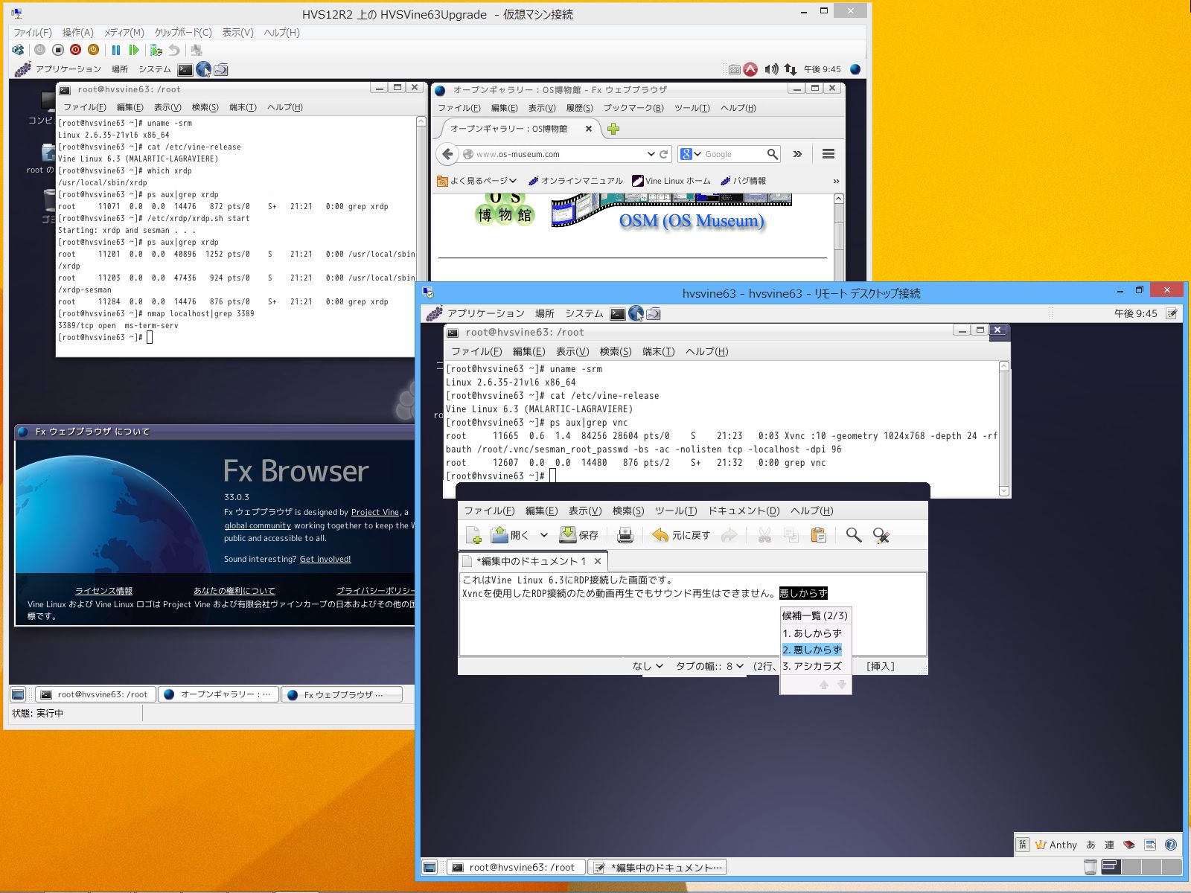Click the Vine Linux ホーム bookmark
Viewport: 1191px width, 893px height.
click(671, 181)
